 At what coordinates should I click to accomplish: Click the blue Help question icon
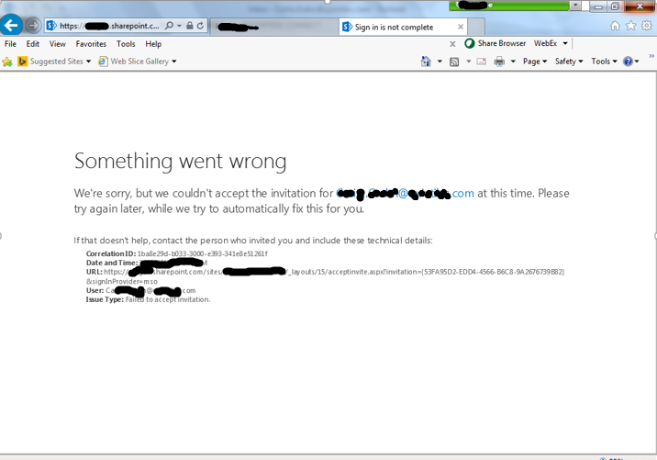click(x=628, y=62)
